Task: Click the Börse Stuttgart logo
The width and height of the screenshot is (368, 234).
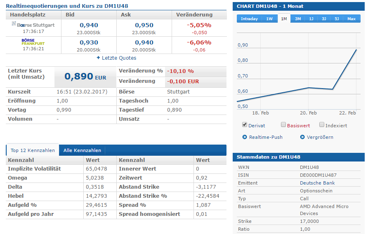Action: click(x=33, y=25)
